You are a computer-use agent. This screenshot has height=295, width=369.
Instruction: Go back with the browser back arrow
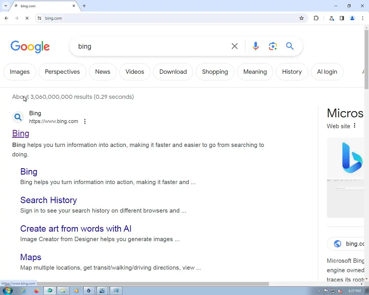pos(6,18)
